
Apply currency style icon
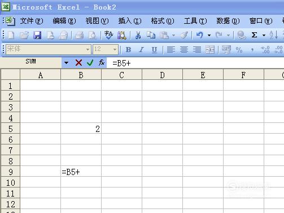(x=226, y=50)
